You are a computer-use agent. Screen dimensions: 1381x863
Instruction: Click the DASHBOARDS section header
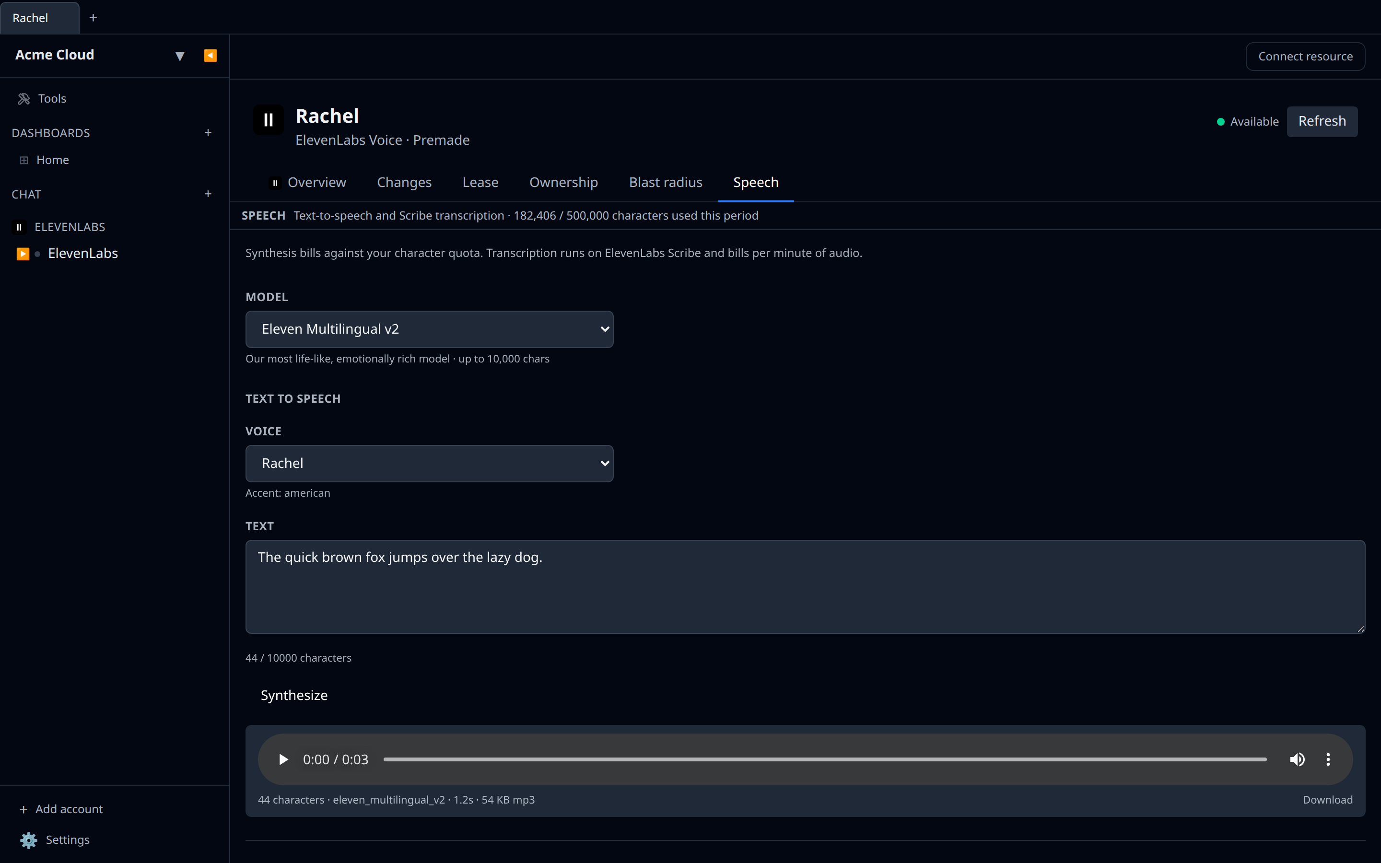[x=51, y=133]
